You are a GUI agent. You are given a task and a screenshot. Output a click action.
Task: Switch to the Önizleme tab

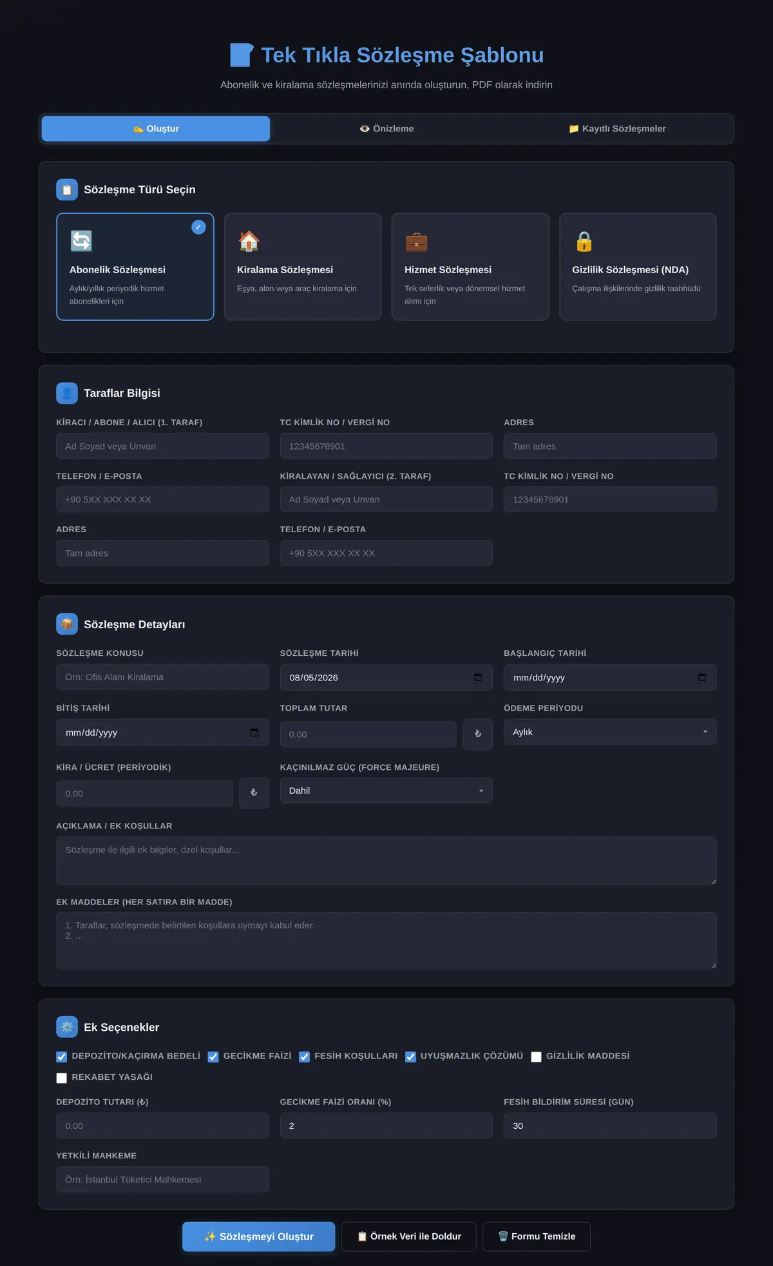[x=386, y=129]
